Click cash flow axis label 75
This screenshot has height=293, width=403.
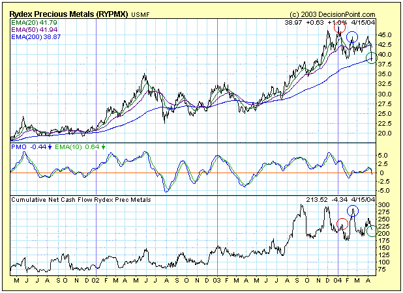coord(382,270)
